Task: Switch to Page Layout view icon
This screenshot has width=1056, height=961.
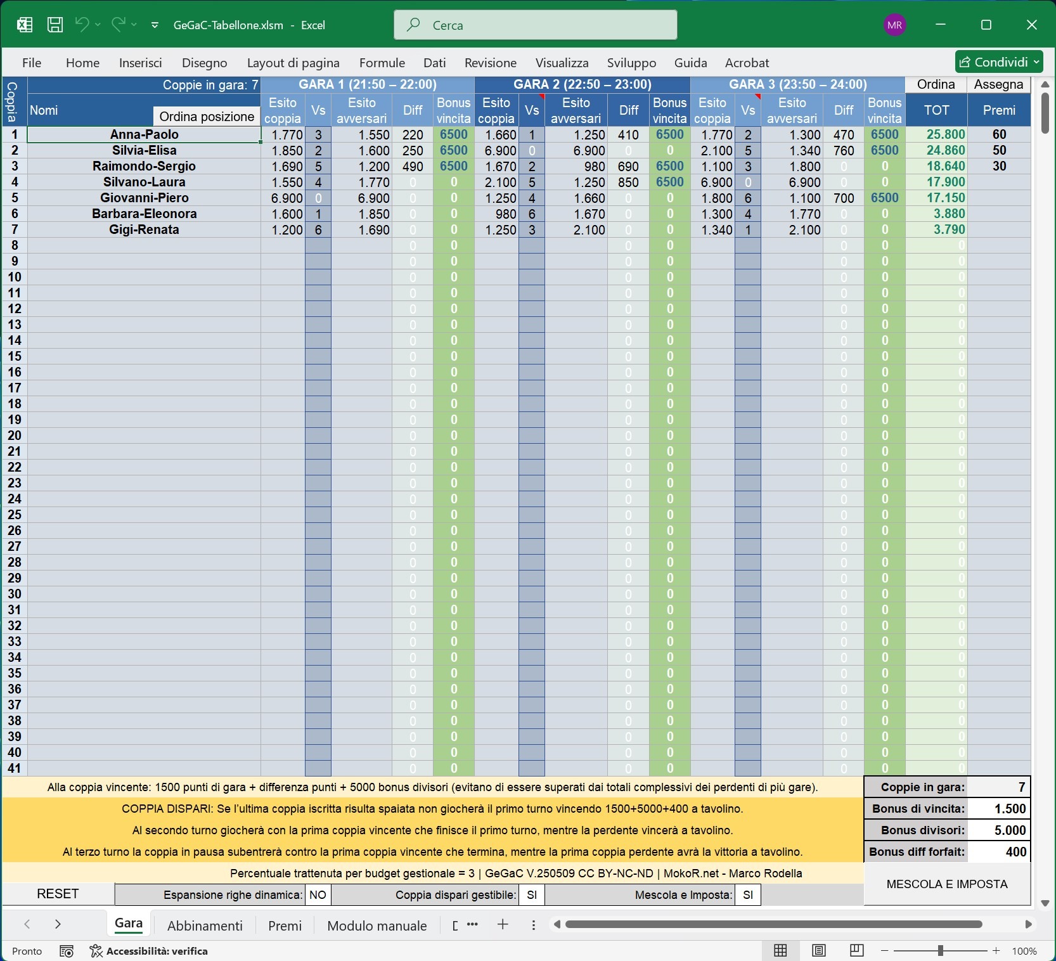Action: [819, 950]
